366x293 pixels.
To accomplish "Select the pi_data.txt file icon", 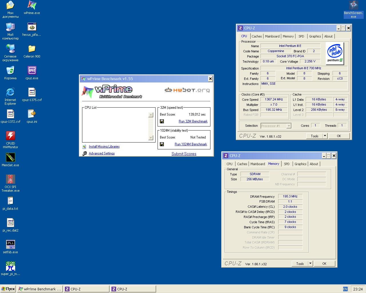I will click(10, 203).
